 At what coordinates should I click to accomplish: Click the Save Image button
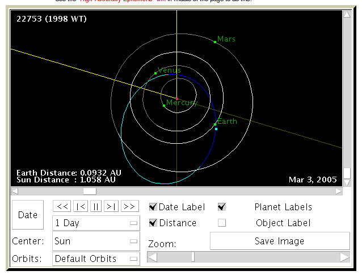pyautogui.click(x=280, y=241)
